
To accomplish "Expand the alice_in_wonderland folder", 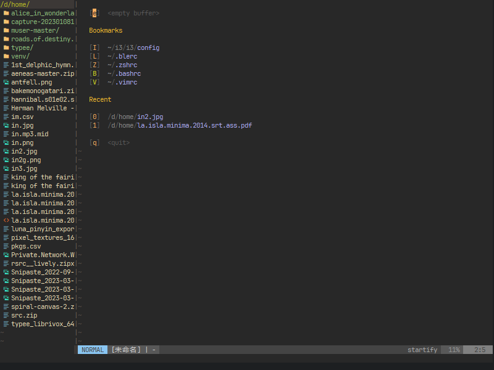I will click(x=42, y=13).
